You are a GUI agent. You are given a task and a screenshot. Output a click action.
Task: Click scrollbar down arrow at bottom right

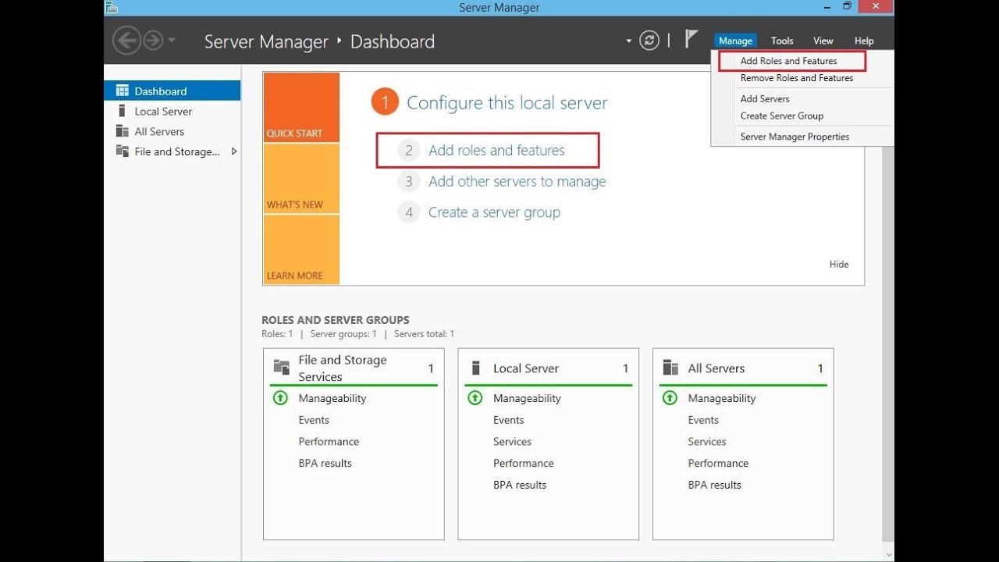888,554
